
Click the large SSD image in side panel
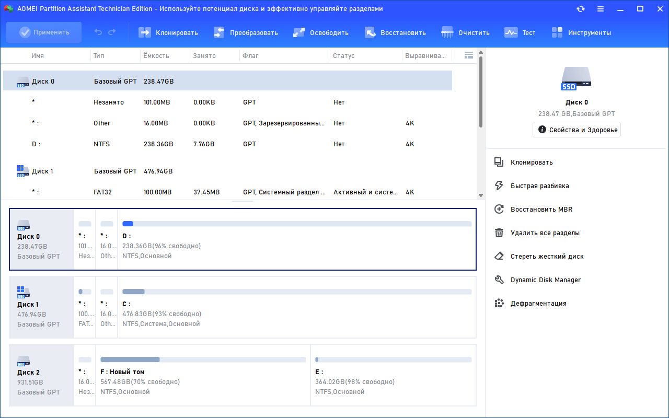pos(576,79)
